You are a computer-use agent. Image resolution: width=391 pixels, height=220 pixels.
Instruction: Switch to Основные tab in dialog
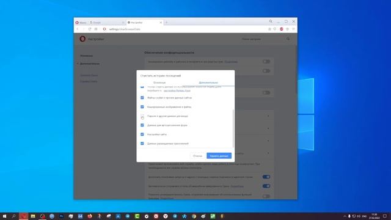(159, 82)
